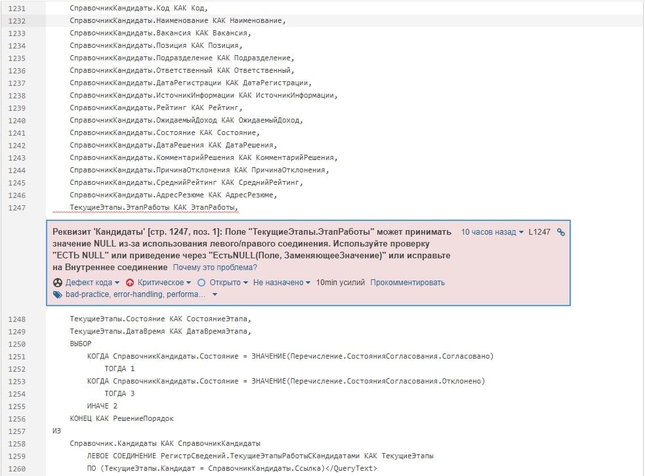Viewport: 645px width, 476px height.
Task: Click line number 1247 in gutter
Action: 17,208
